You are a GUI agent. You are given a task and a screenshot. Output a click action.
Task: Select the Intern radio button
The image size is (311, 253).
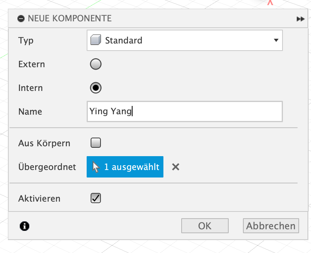pyautogui.click(x=96, y=88)
